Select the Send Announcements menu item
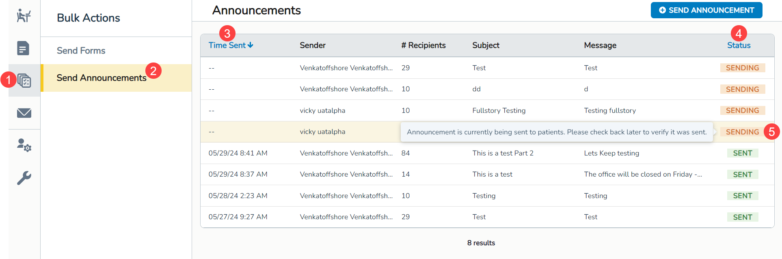782x259 pixels. (x=102, y=78)
